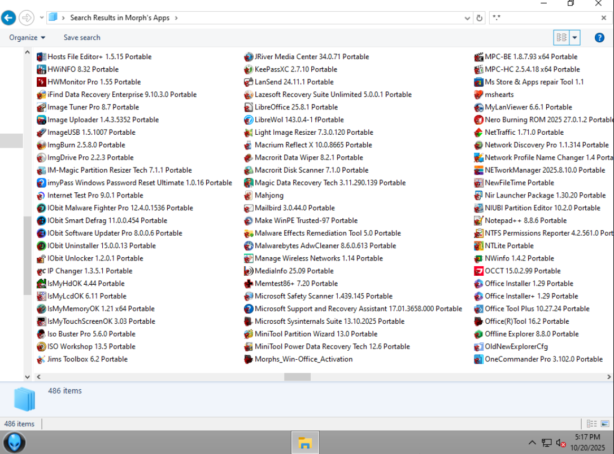Click the Save search button
614x454 pixels.
tap(82, 38)
